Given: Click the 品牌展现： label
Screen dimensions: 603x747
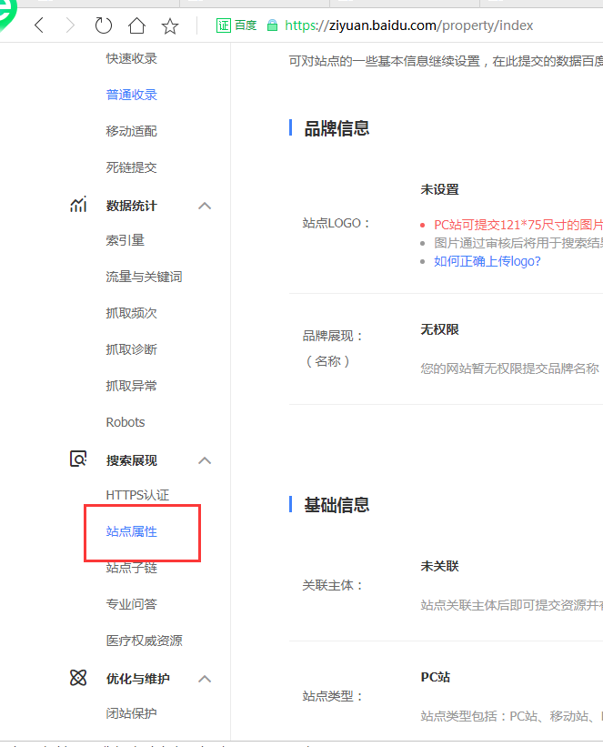Looking at the screenshot, I should click(334, 336).
